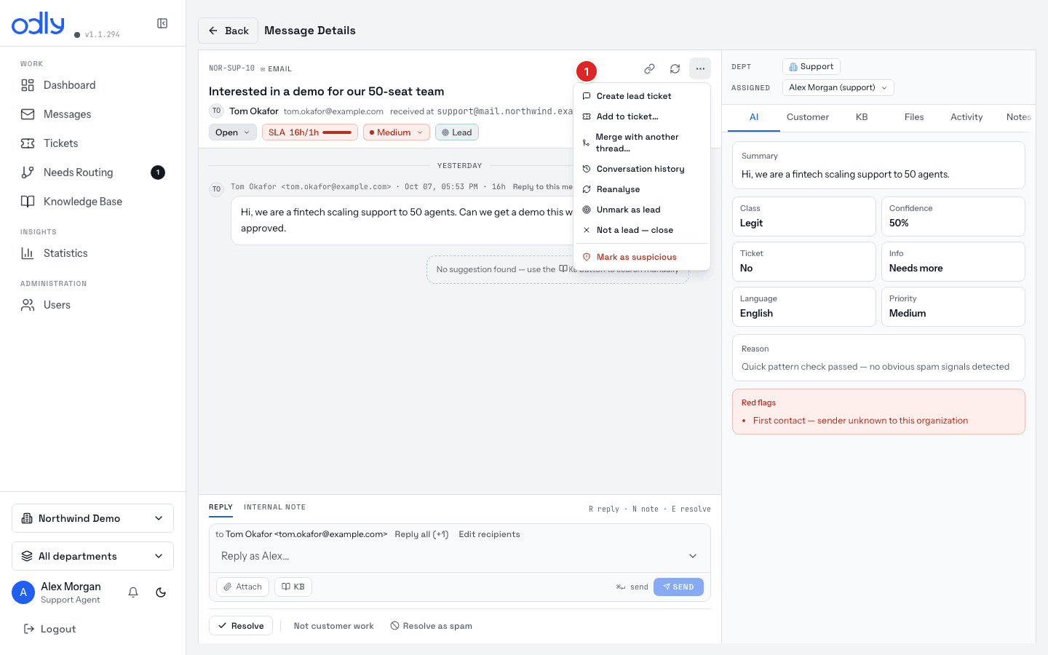
Task: Expand the Open status dropdown
Action: pos(233,132)
